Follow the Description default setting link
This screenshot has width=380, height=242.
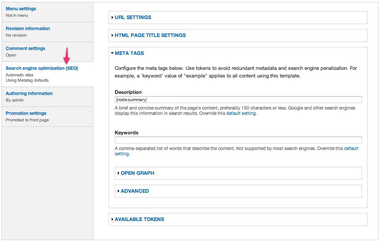(x=240, y=113)
